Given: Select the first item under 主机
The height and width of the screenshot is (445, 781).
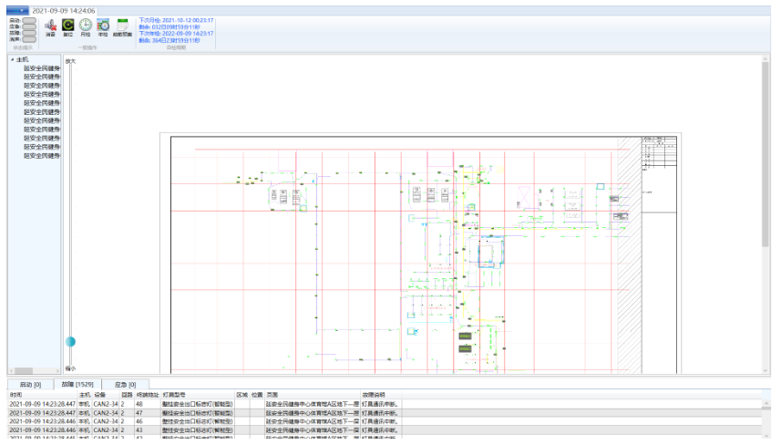Looking at the screenshot, I should coord(41,68).
